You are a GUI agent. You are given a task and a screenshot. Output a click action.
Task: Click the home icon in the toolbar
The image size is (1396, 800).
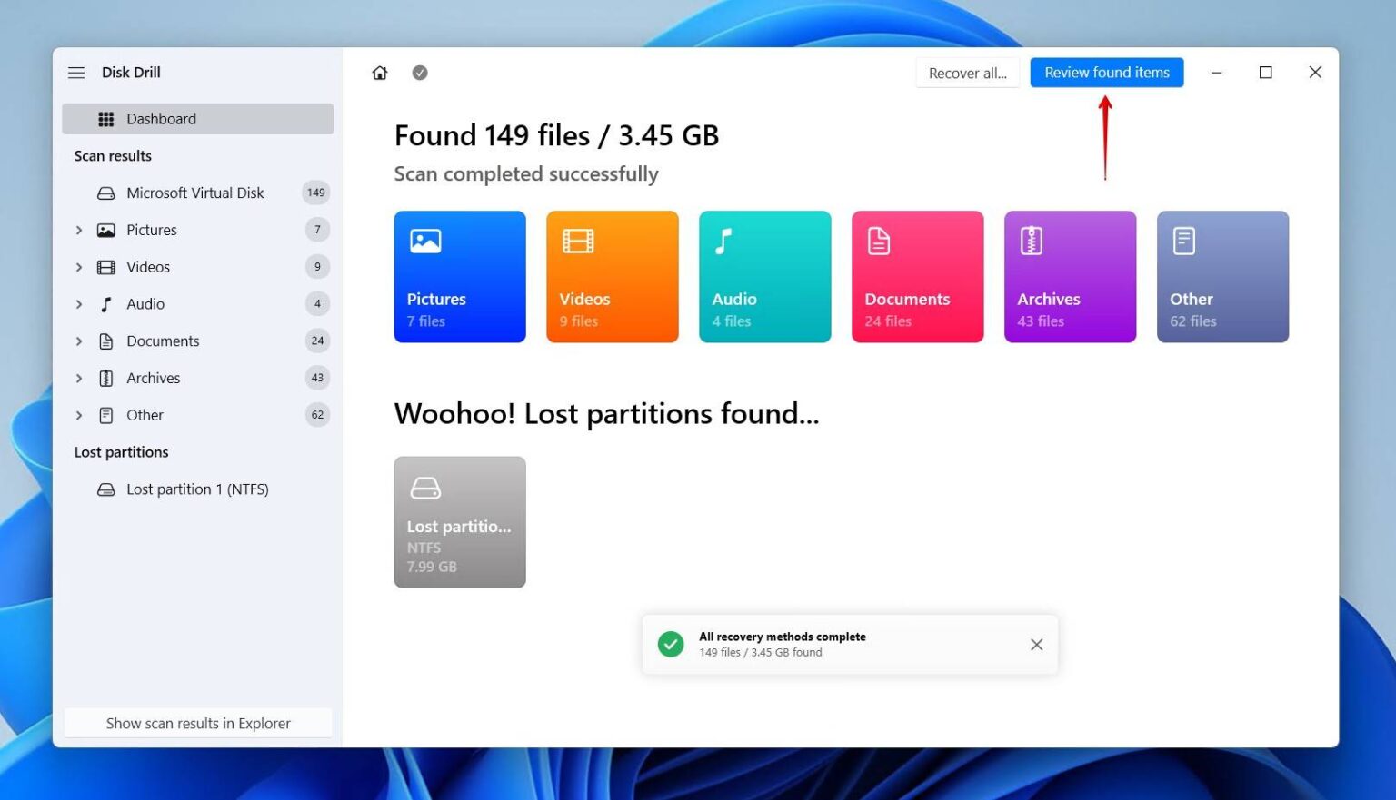(x=379, y=73)
